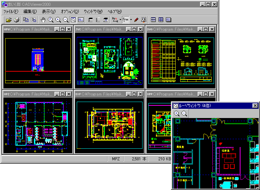Click the 2,581 本 count in status bar
Screen dimensions: 260x190
pos(139,159)
